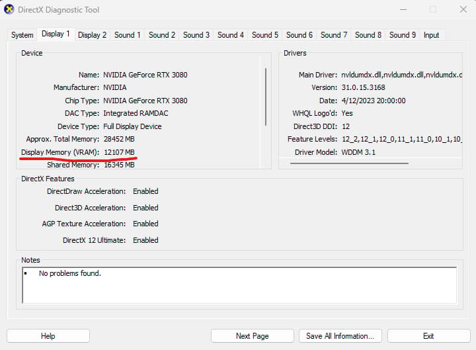This screenshot has height=350, width=476.
Task: Switch to the Sound 3 tab
Action: (x=196, y=35)
